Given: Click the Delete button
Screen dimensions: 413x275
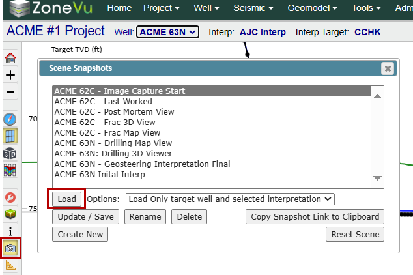Looking at the screenshot, I should (x=189, y=217).
